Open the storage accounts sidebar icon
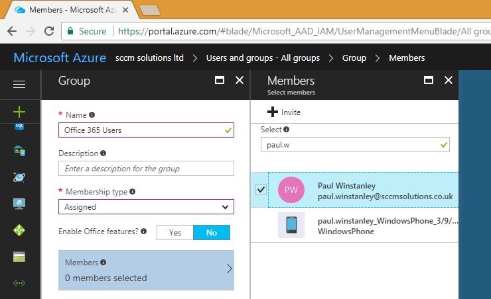This screenshot has height=299, width=491. (19, 257)
